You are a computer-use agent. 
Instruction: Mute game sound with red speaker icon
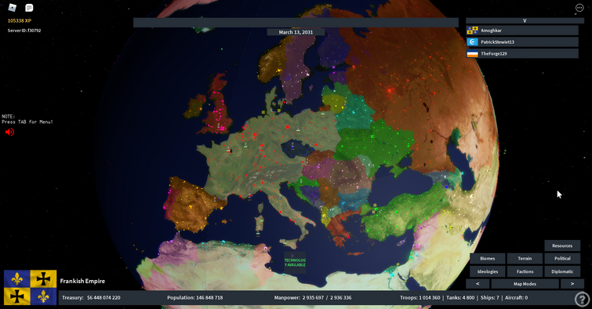tap(9, 132)
